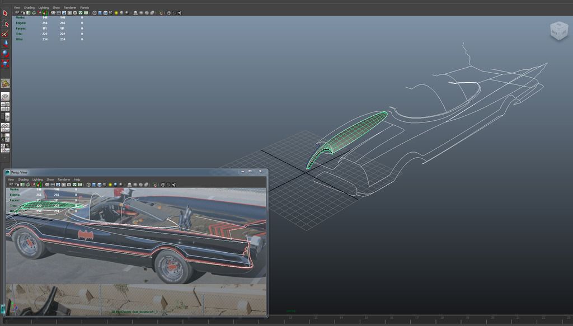Open the panel layout arrow below toolbox

pyautogui.click(x=5, y=158)
